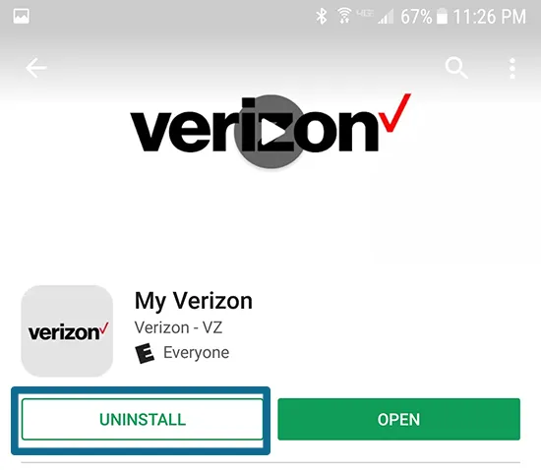Click the UNINSTALL button
541x470 pixels.
click(143, 419)
